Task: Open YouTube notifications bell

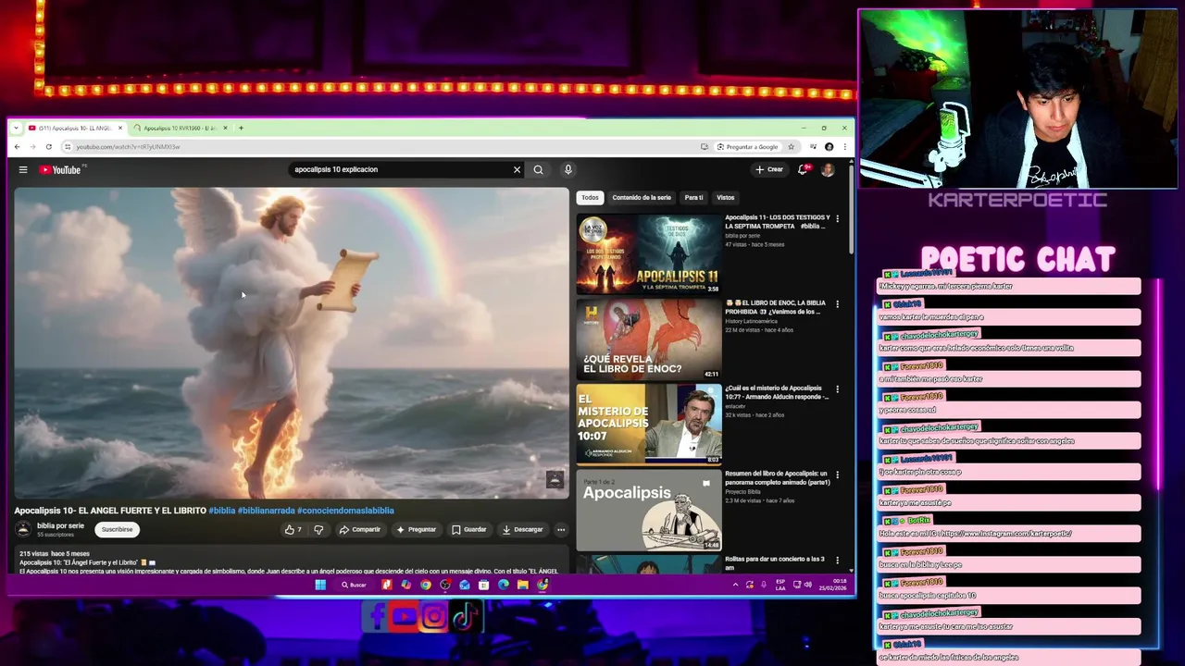Action: (803, 169)
